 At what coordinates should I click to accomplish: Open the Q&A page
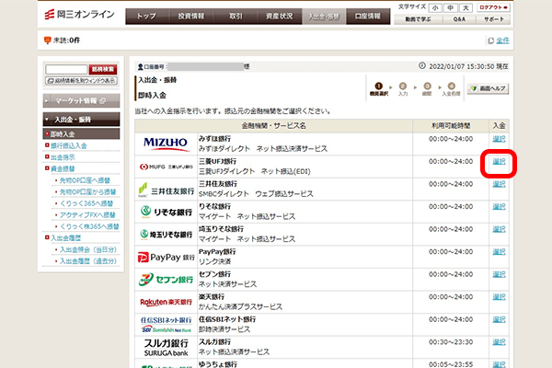coord(459,19)
